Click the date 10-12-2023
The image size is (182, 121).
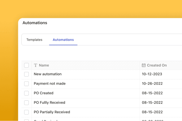(152, 74)
